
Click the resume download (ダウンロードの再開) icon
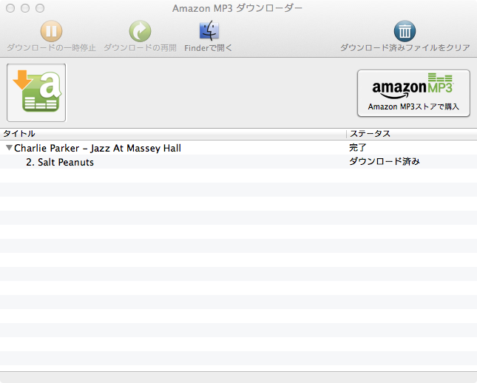(140, 31)
